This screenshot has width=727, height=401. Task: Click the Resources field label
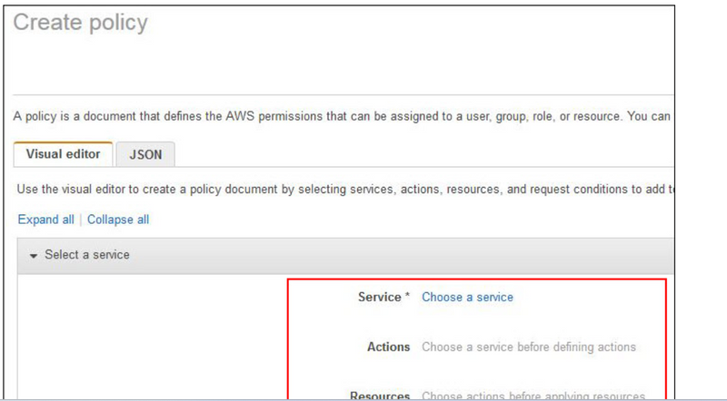point(380,396)
